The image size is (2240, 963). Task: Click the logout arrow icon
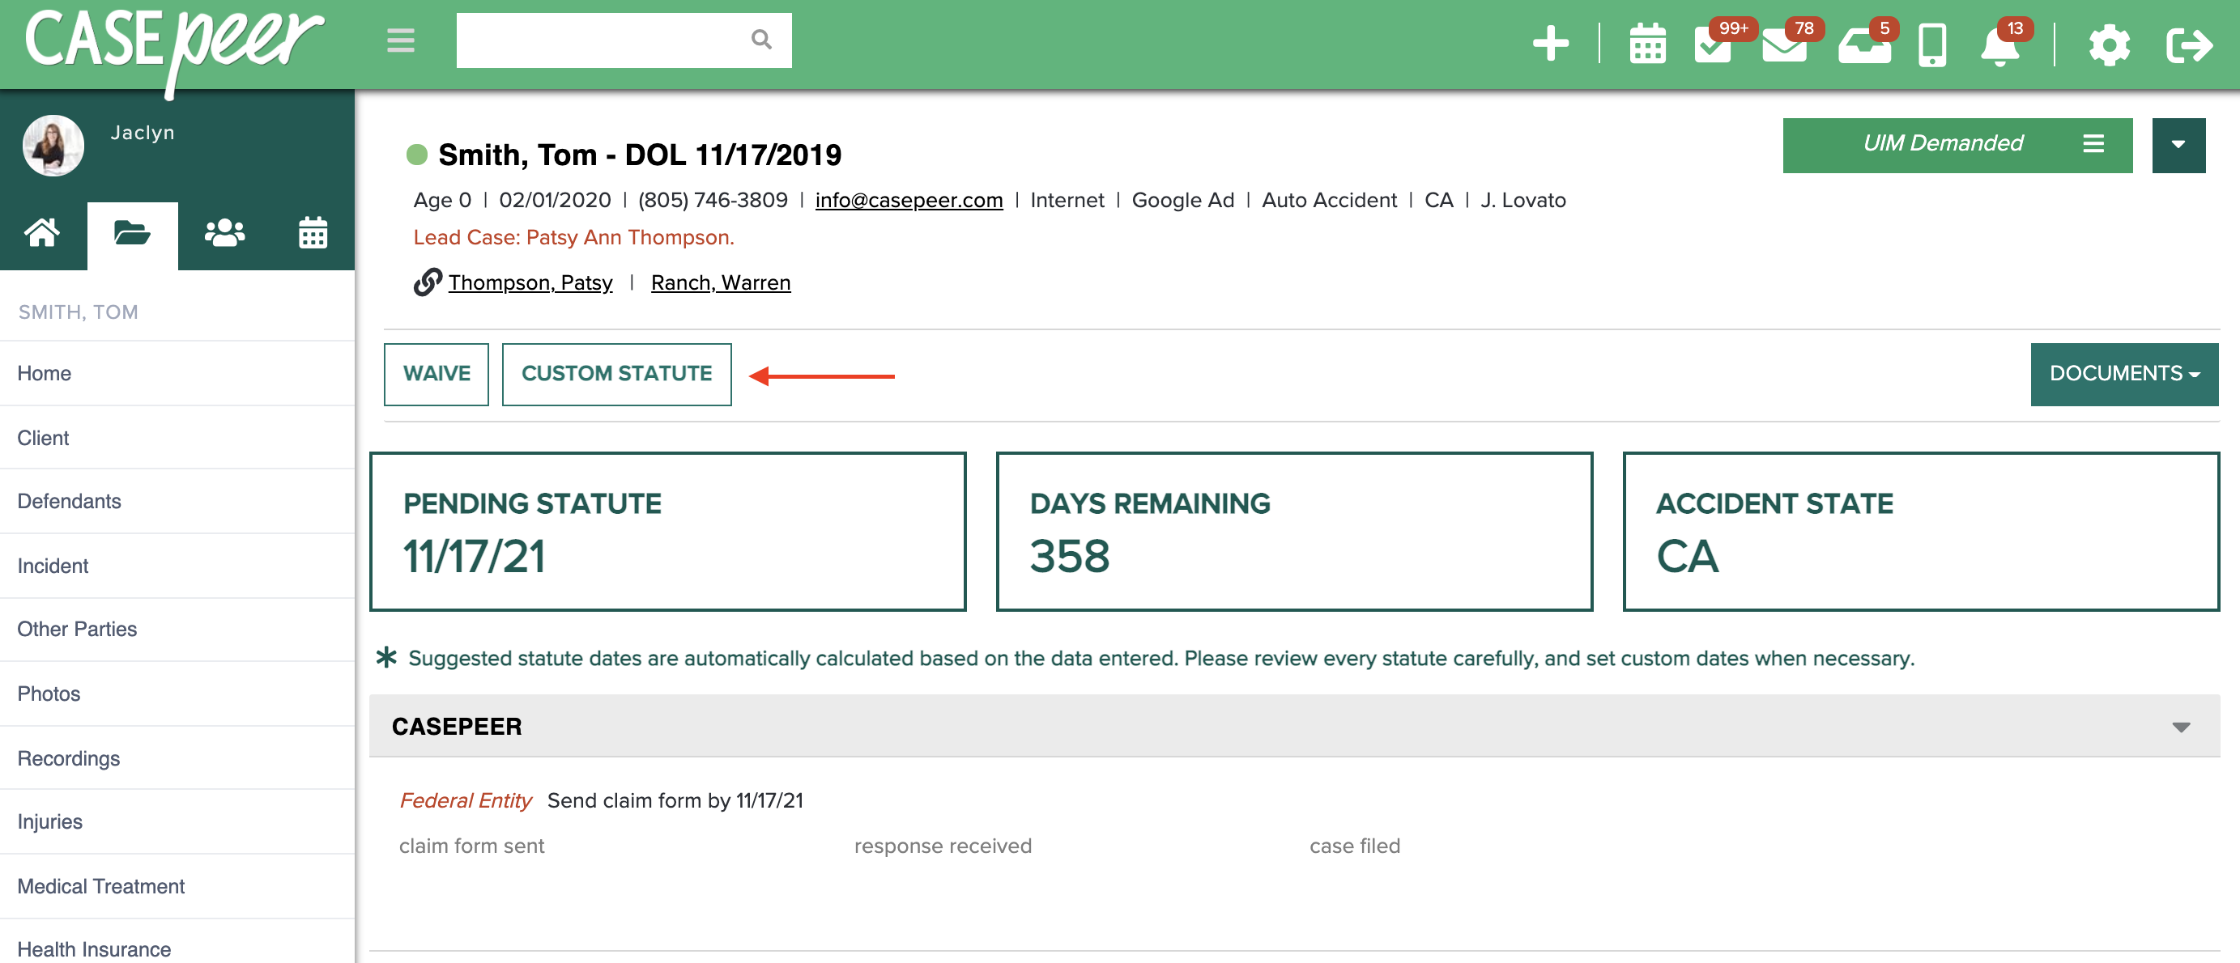[2188, 45]
